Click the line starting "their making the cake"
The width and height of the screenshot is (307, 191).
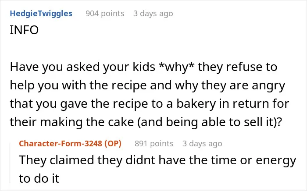146,122
